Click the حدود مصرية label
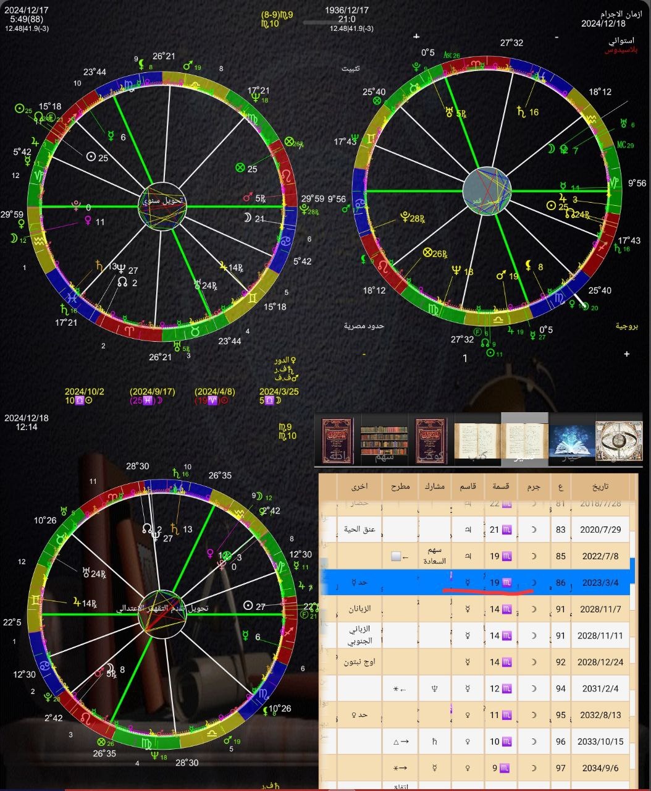Viewport: 651px width, 791px height. point(364,325)
